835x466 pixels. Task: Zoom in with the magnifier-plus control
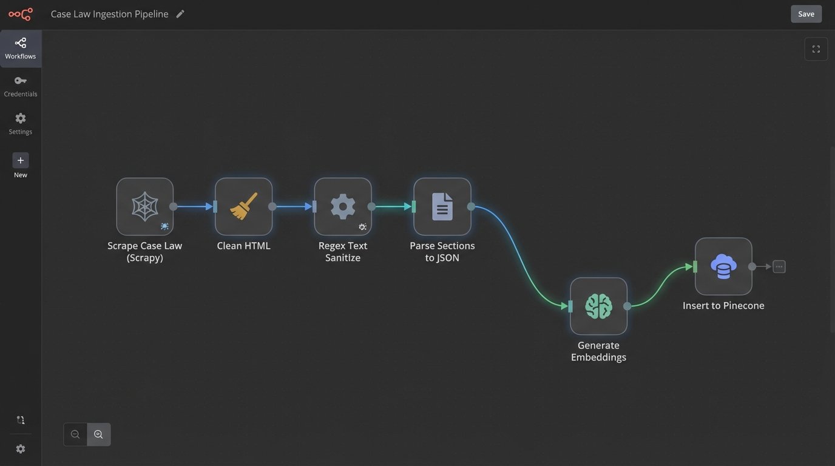pos(98,434)
